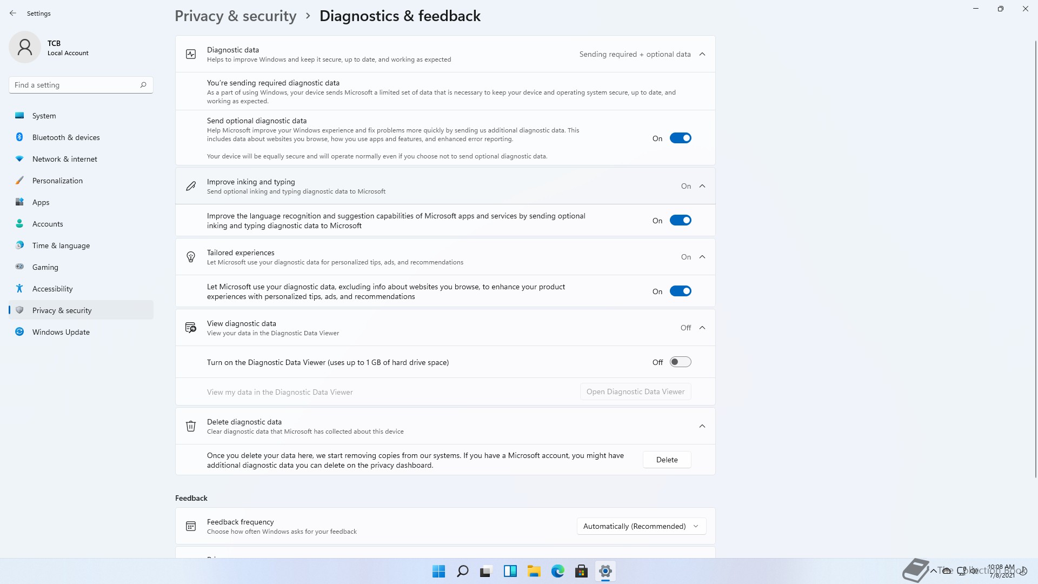This screenshot has height=584, width=1038.
Task: Collapse the Delete diagnostic data section
Action: (x=702, y=426)
